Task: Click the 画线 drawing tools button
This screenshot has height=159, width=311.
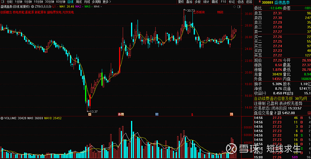Action: [x=215, y=2]
